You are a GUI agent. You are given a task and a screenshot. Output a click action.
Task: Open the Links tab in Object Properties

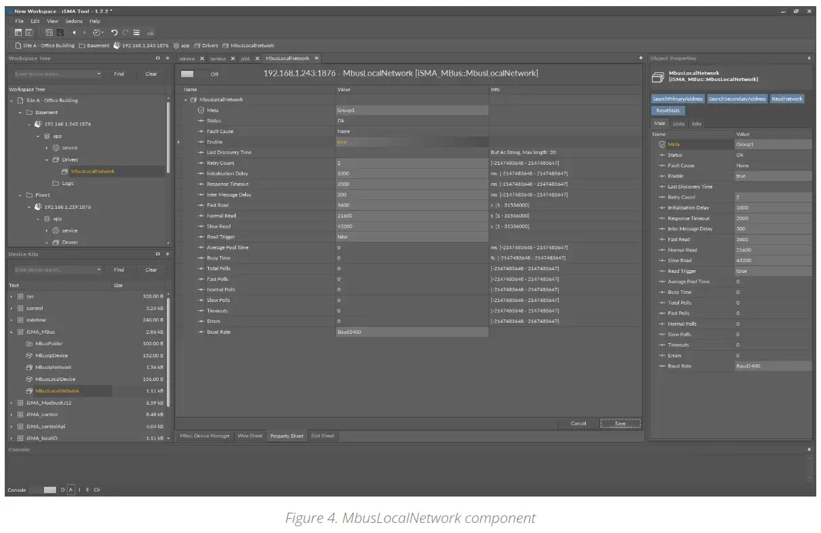coord(678,124)
